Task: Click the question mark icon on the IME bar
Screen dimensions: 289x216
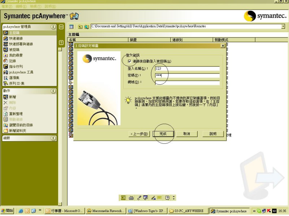Action: click(x=167, y=198)
